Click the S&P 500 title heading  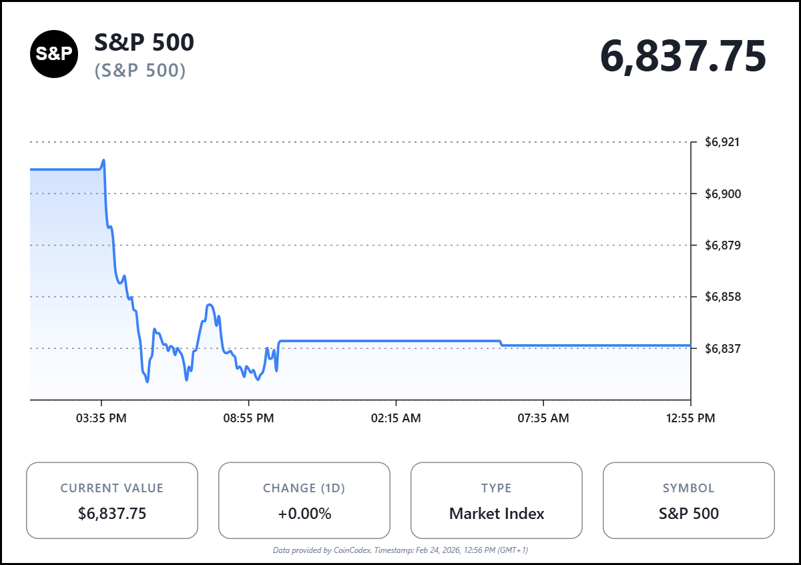[x=144, y=42]
